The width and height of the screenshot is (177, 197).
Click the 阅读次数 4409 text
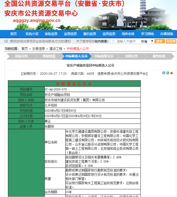[83, 74]
